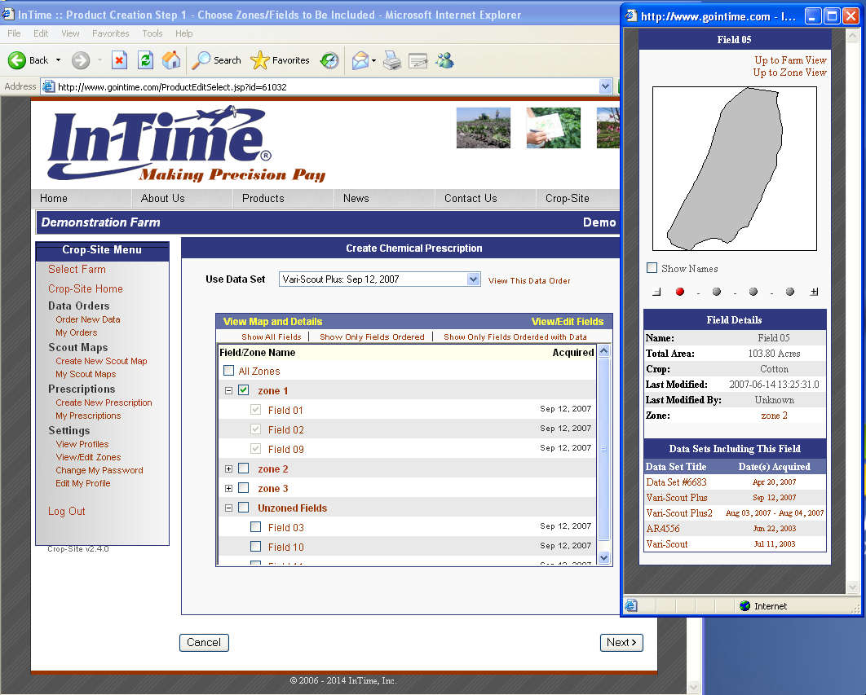The height and width of the screenshot is (695, 866).
Task: Toggle the Field 01 checkbox
Action: click(x=256, y=410)
